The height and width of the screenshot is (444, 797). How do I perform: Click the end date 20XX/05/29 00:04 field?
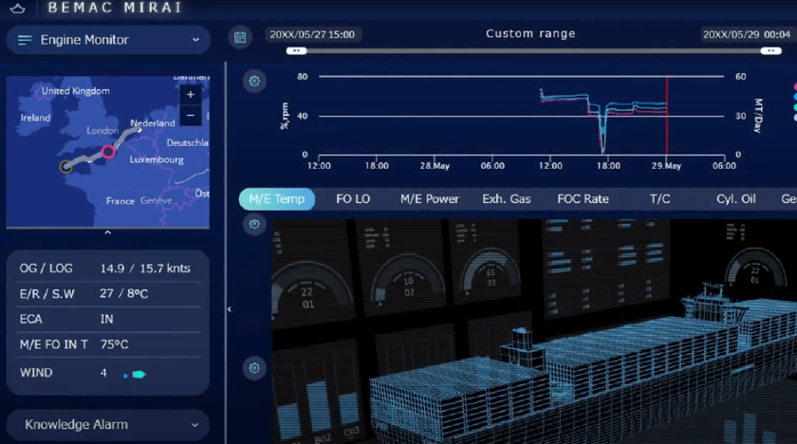coord(746,34)
